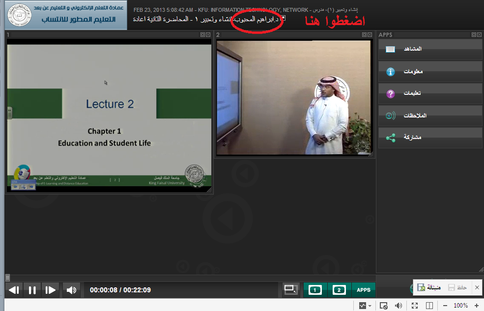Zoom out with the minus button
The image size is (484, 311).
(445, 306)
